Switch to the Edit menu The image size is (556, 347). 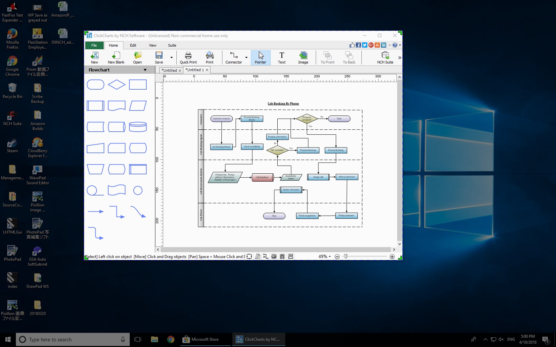(x=133, y=45)
